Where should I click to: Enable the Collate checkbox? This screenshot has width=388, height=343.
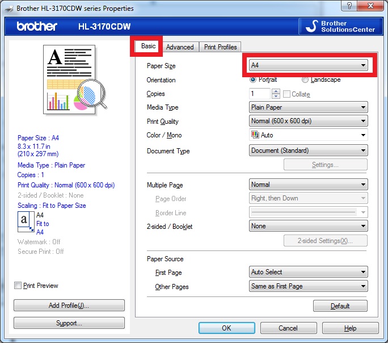pyautogui.click(x=286, y=94)
